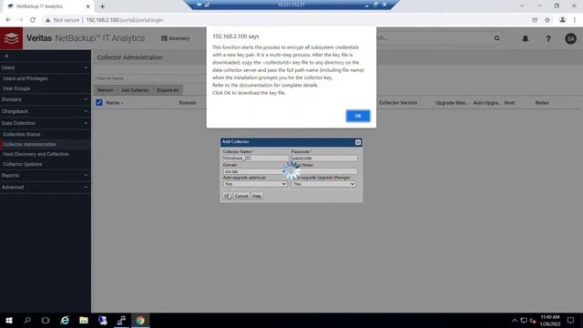Image resolution: width=583 pixels, height=328 pixels.
Task: Click the Passcode input field
Action: pos(324,158)
